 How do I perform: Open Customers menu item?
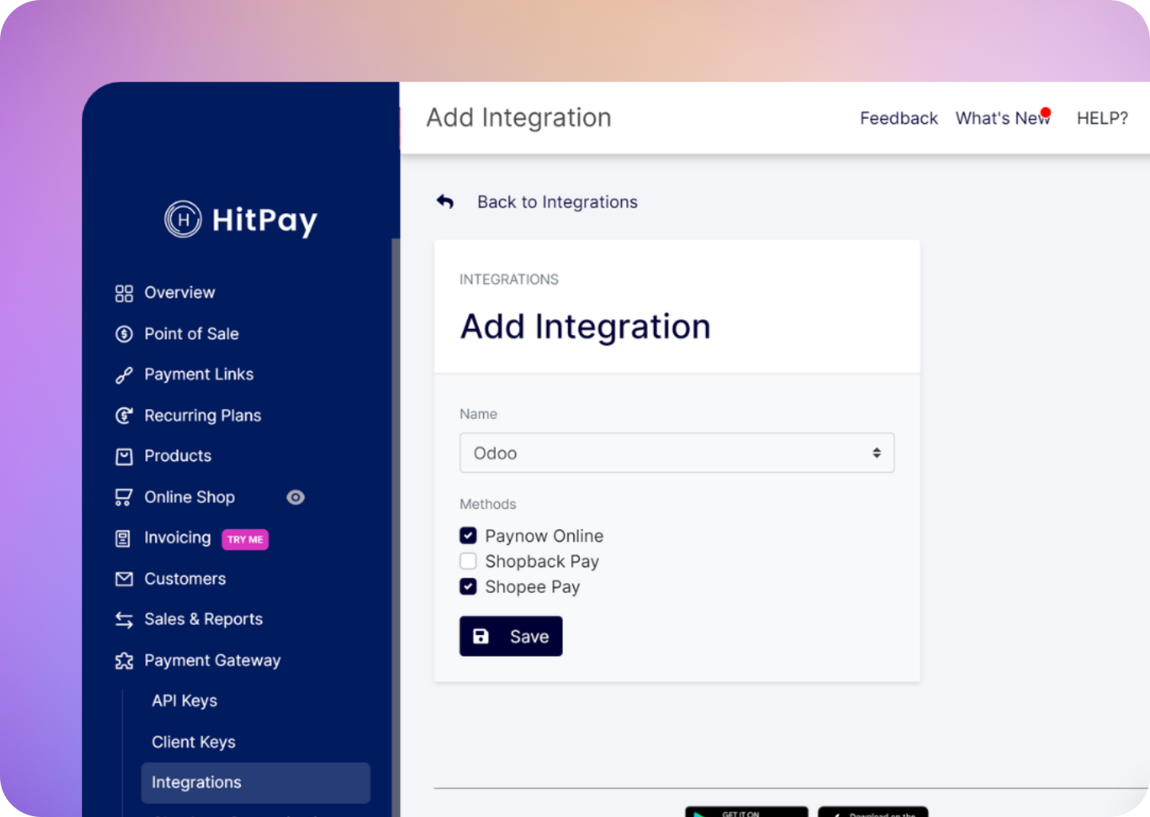(184, 578)
